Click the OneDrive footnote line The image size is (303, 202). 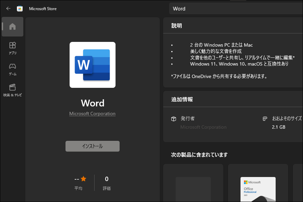coord(219,76)
